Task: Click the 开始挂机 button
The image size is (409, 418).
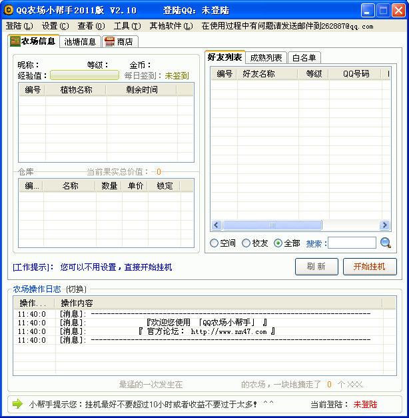Action: point(370,266)
